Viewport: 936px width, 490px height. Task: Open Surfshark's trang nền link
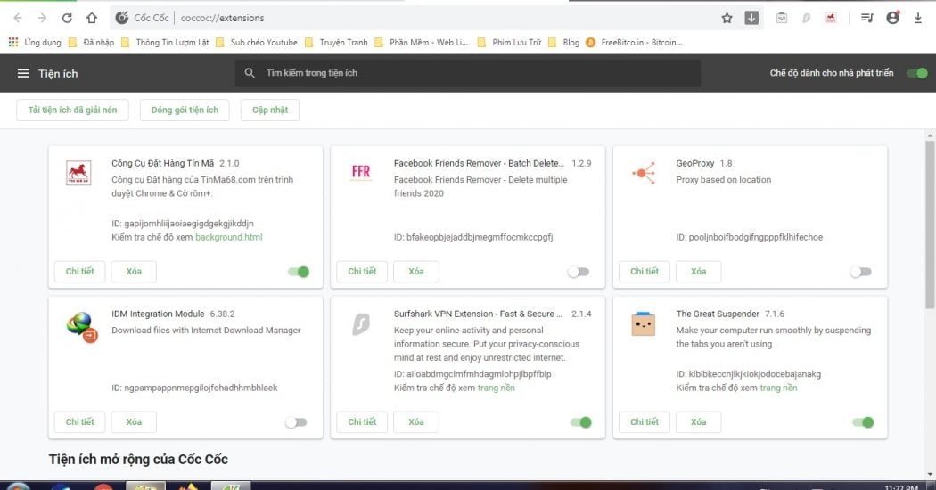point(496,388)
